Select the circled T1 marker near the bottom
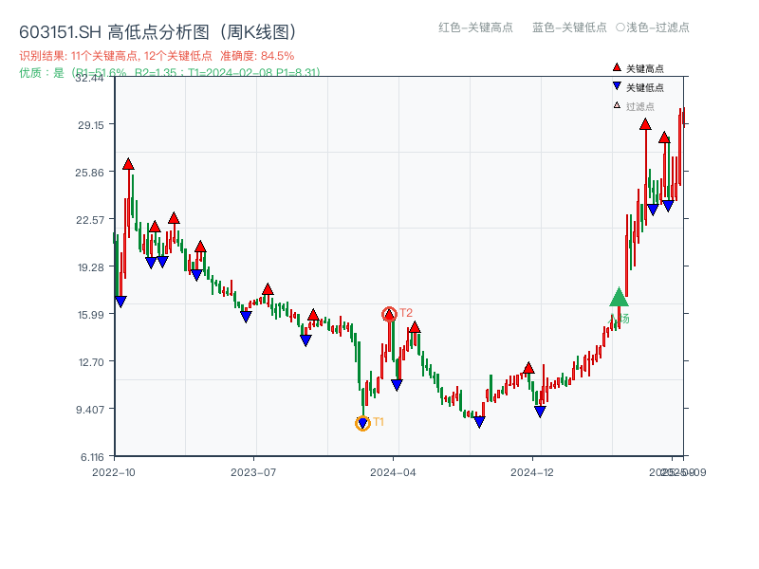 [363, 422]
